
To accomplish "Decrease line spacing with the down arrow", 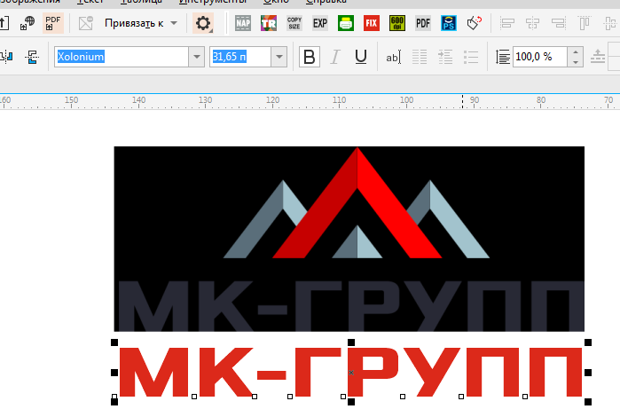I will [x=576, y=62].
